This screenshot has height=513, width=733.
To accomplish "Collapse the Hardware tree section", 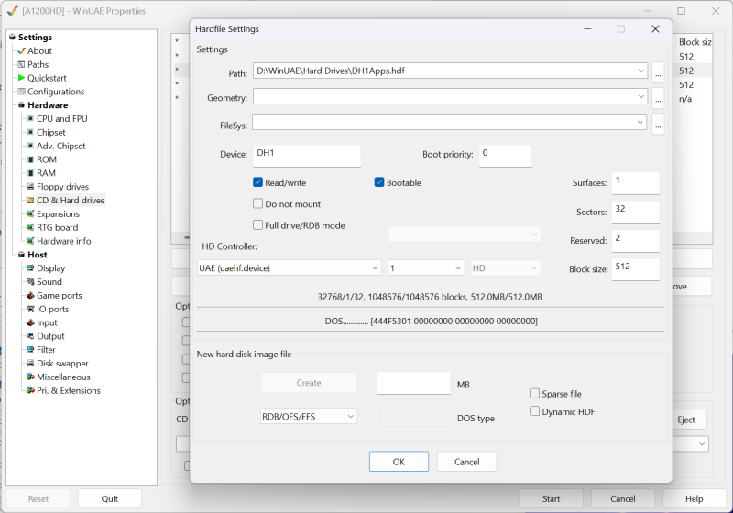I will click(x=21, y=105).
